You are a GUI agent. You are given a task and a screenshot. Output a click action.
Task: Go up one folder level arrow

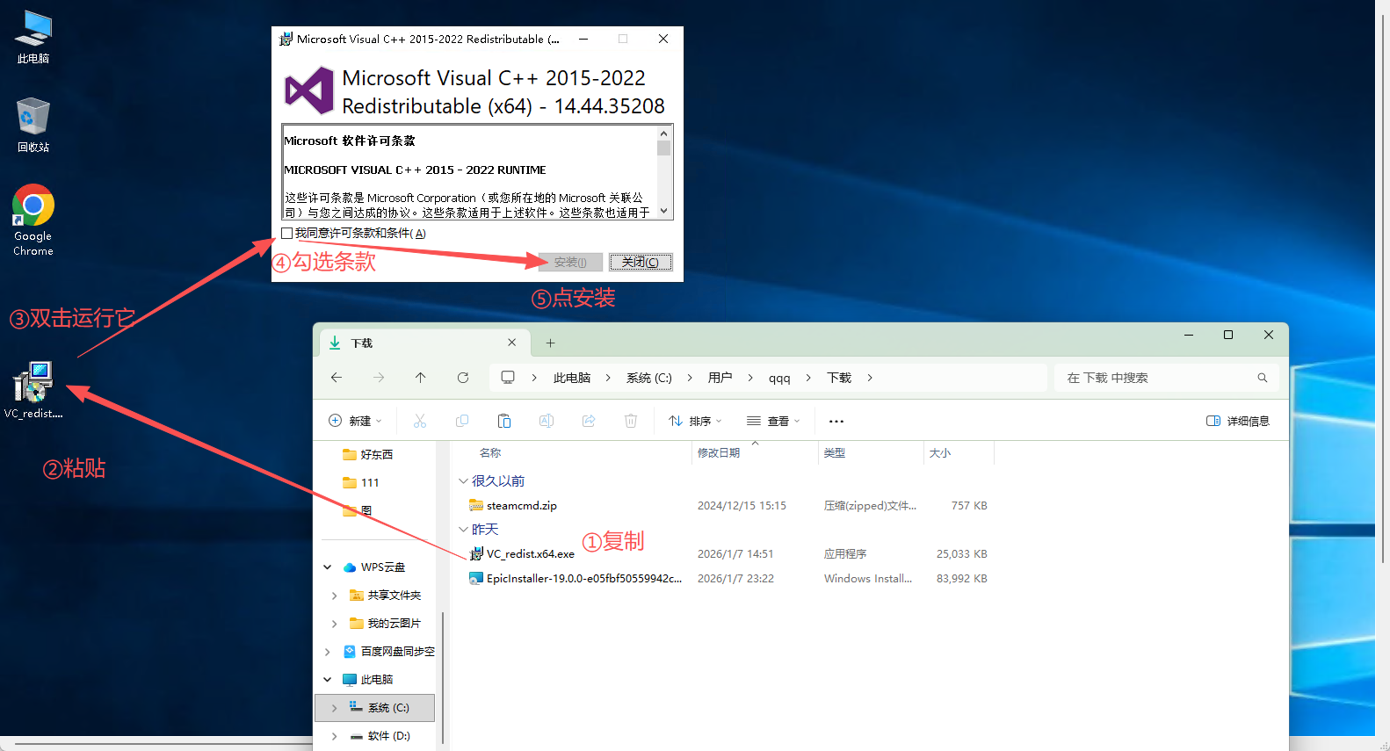tap(421, 378)
